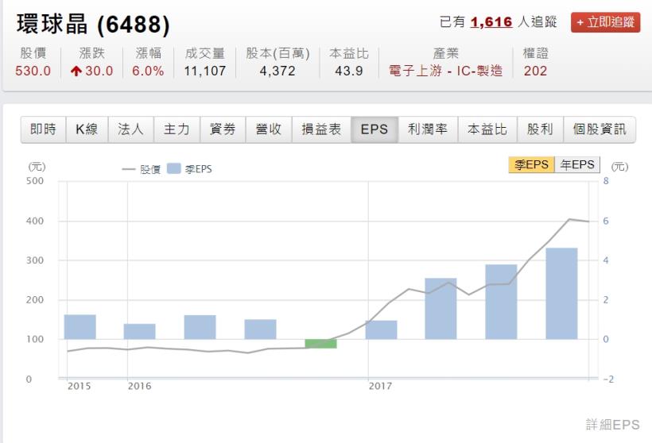
Task: View the 個股資訊 tab
Action: pyautogui.click(x=600, y=129)
